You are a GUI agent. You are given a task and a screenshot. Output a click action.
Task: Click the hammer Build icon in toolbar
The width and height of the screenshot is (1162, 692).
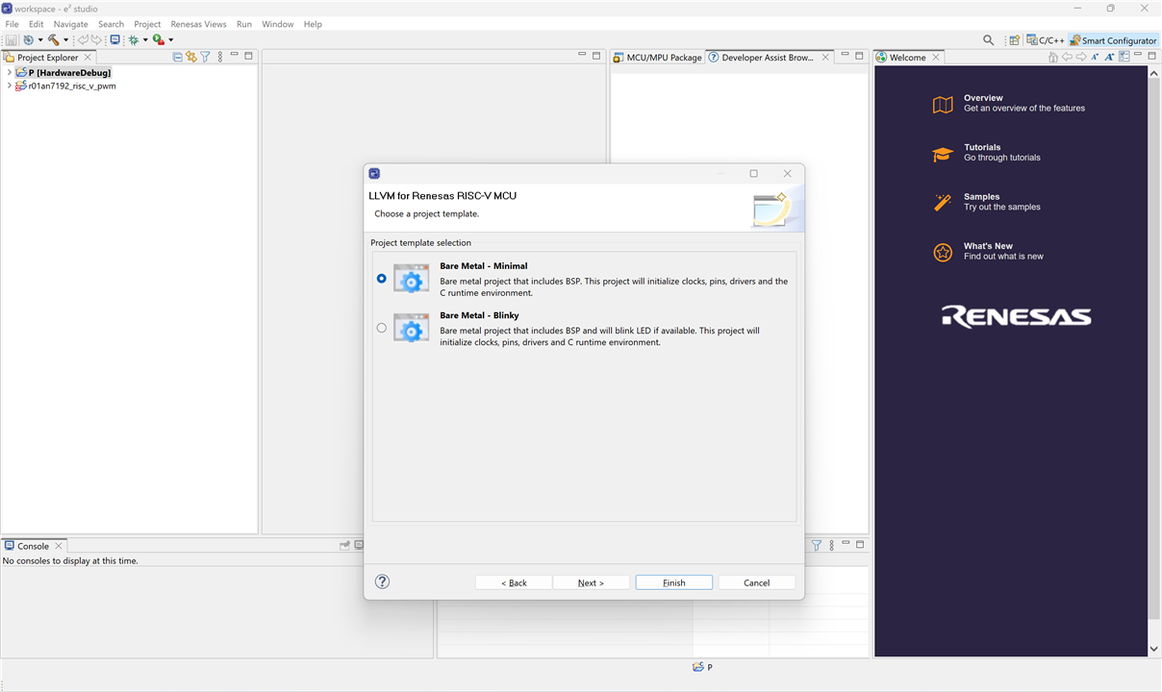(x=54, y=40)
